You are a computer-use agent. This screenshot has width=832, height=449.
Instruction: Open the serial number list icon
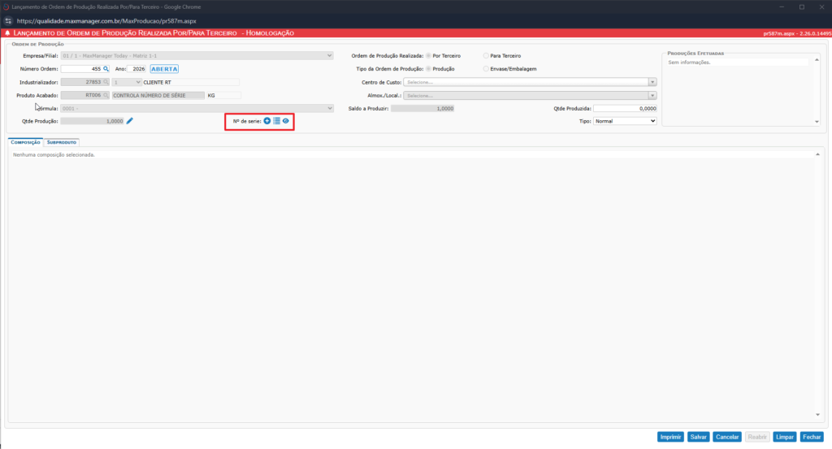tap(276, 121)
